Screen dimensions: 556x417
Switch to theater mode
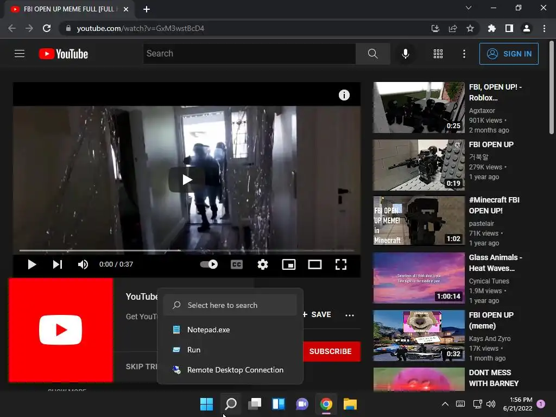pyautogui.click(x=314, y=264)
